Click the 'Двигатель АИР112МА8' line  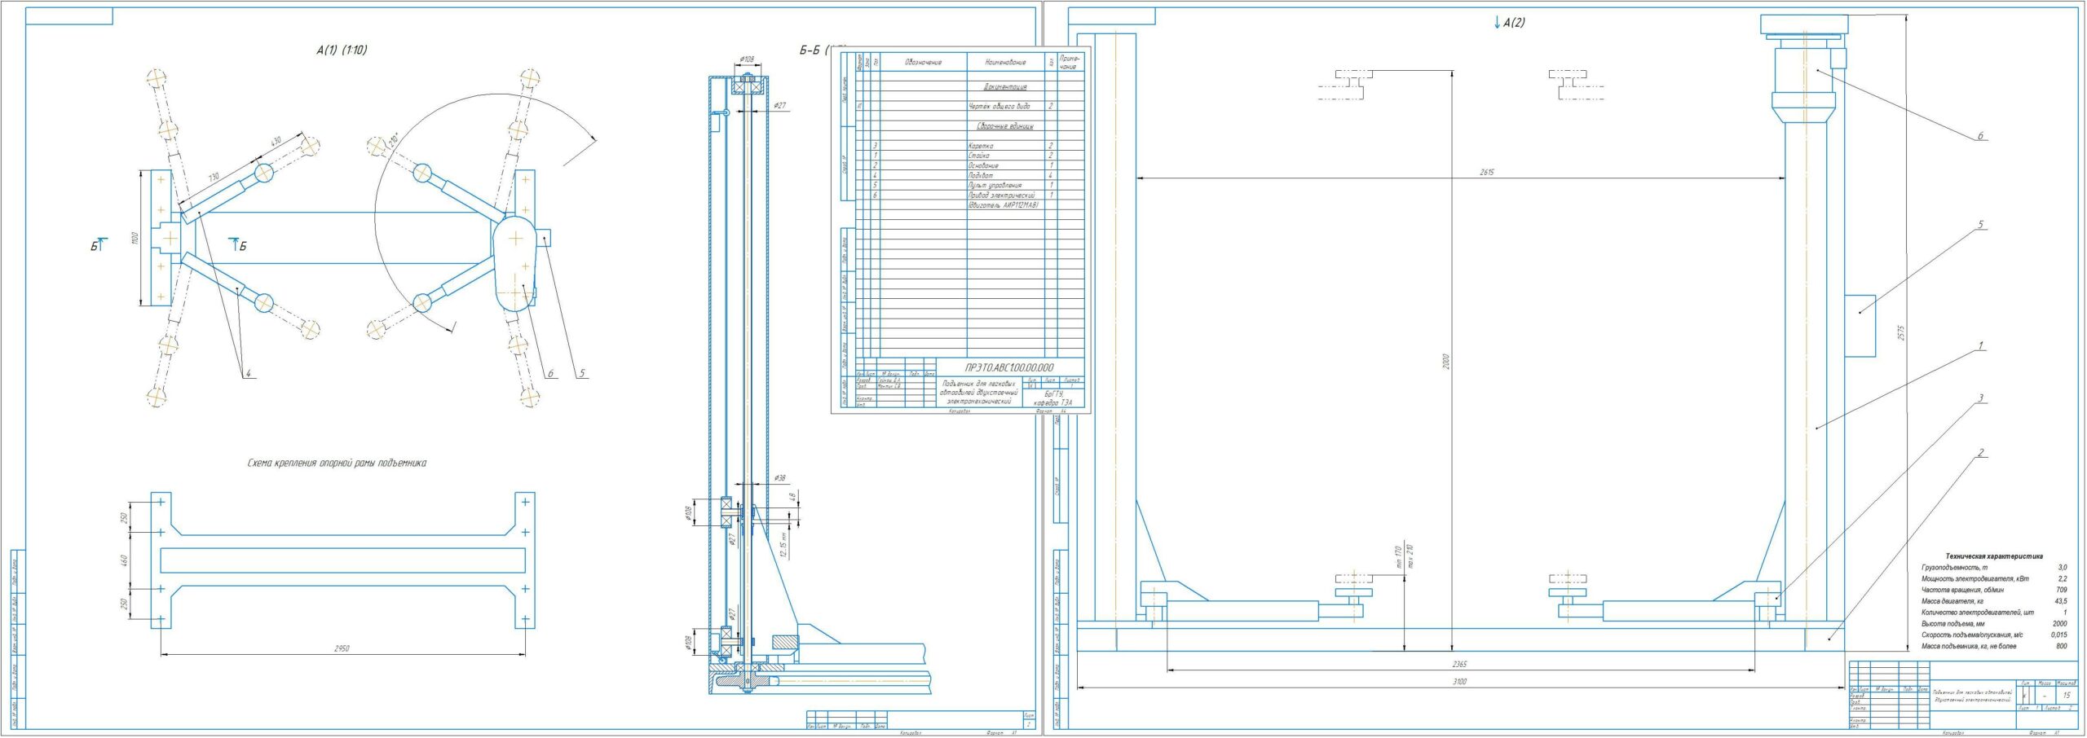pyautogui.click(x=1004, y=205)
